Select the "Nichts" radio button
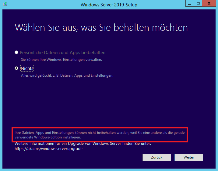Screen dimensions: 218x171 pos(16,68)
